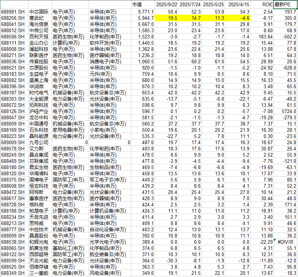This screenshot has width=298, height=277.
Task: Click ROE value 183.64
Action: pos(262,37)
